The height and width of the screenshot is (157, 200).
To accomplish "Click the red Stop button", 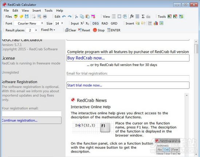I will pos(99,30).
